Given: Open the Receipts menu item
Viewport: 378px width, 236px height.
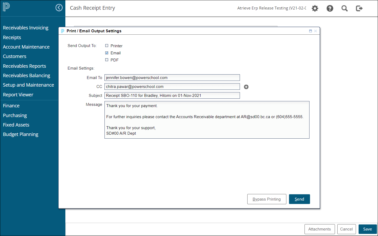Looking at the screenshot, I should (x=12, y=37).
